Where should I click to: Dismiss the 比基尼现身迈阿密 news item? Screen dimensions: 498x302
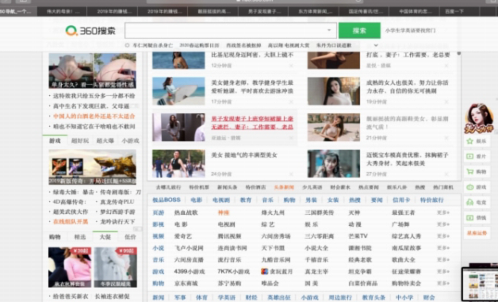[x=291, y=66]
